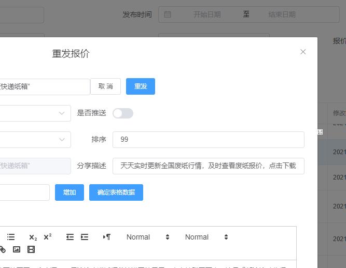Screen dimensions: 346x268
Task: Insert an image via editor toolbar
Action: click(17, 249)
